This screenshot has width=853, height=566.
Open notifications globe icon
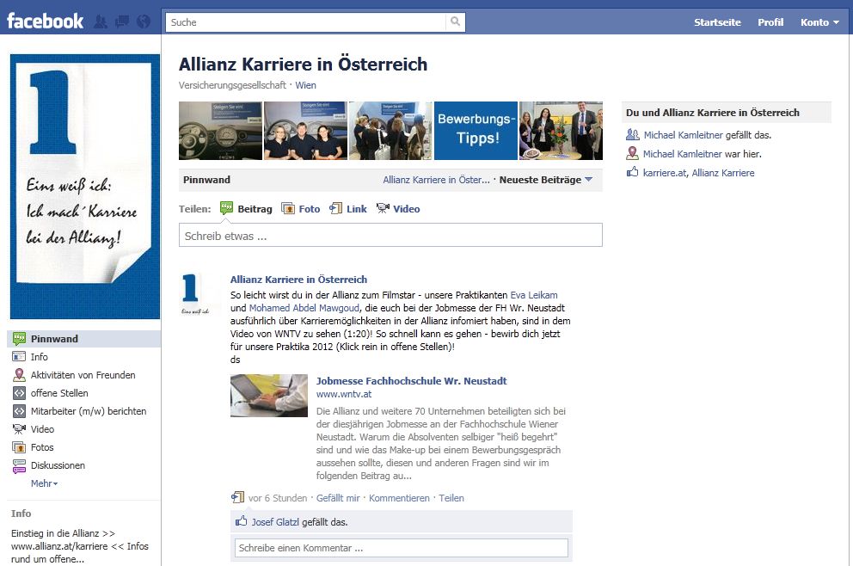pyautogui.click(x=143, y=22)
